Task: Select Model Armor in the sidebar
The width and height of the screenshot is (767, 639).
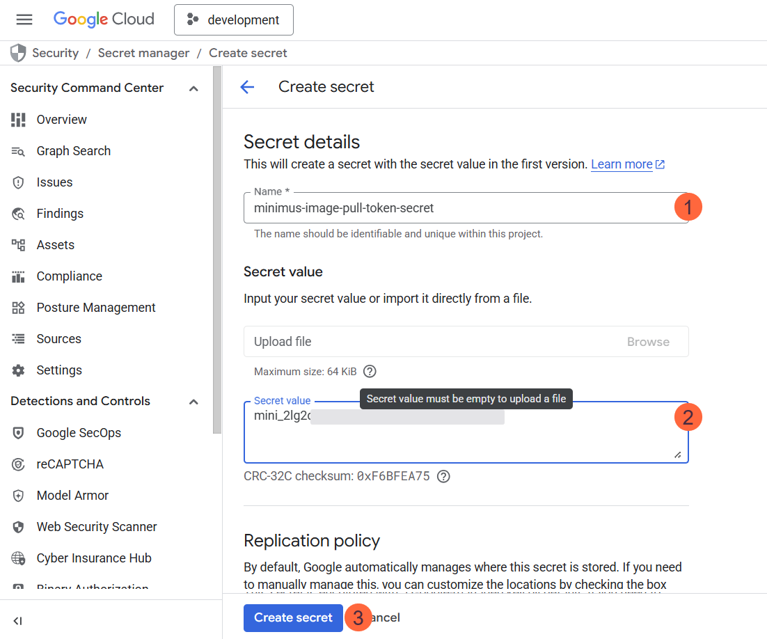Action: [71, 495]
